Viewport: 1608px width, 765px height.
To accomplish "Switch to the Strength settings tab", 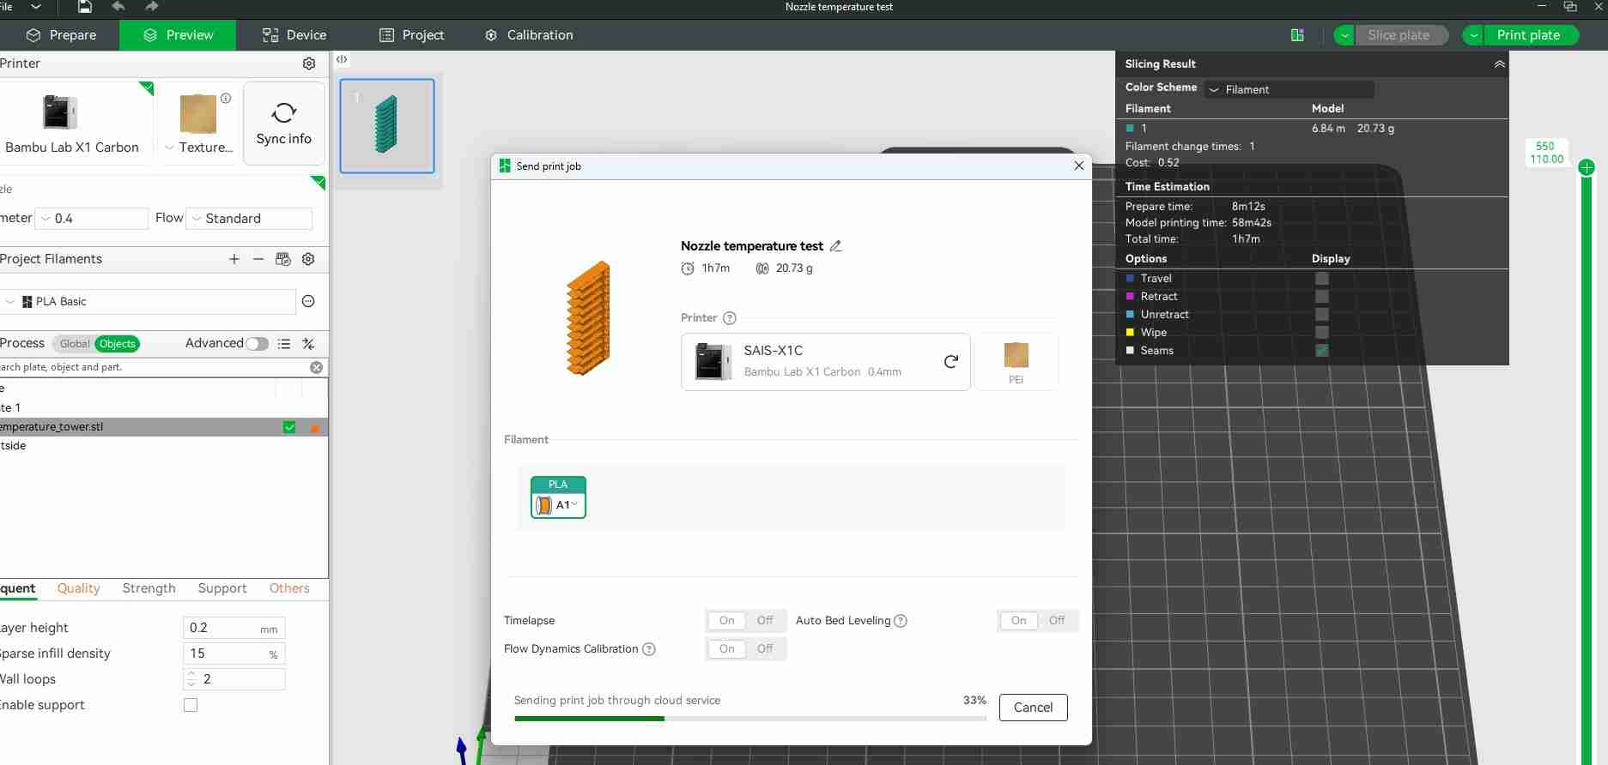I will [149, 588].
